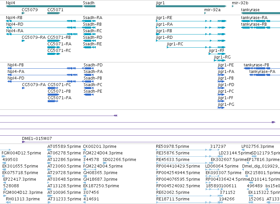This screenshot has height=204, width=280.
Task: Select the jigr1-RC transcript
Action: pyautogui.click(x=196, y=47)
